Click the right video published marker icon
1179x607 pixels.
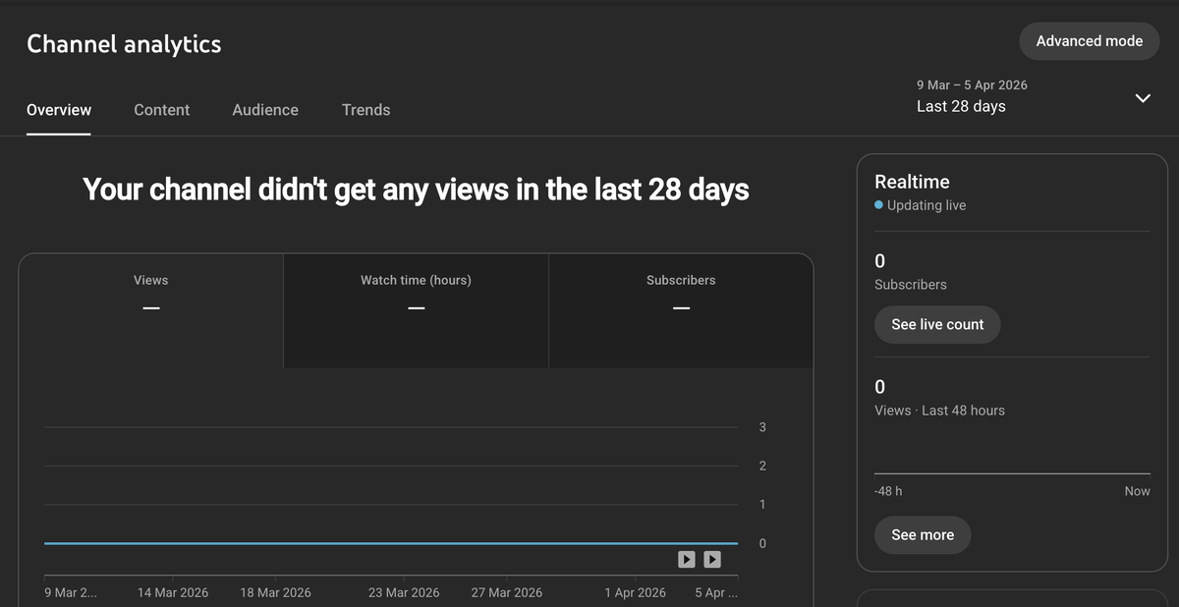[x=712, y=559]
